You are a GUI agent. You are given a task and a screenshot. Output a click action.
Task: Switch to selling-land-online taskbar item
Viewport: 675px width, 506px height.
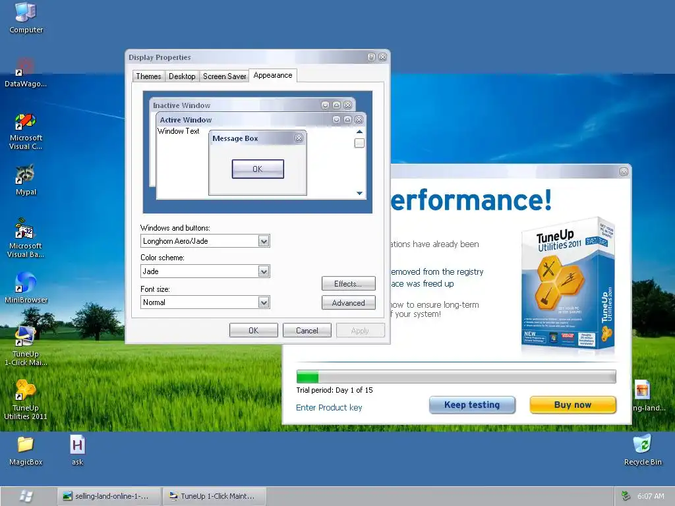click(109, 496)
